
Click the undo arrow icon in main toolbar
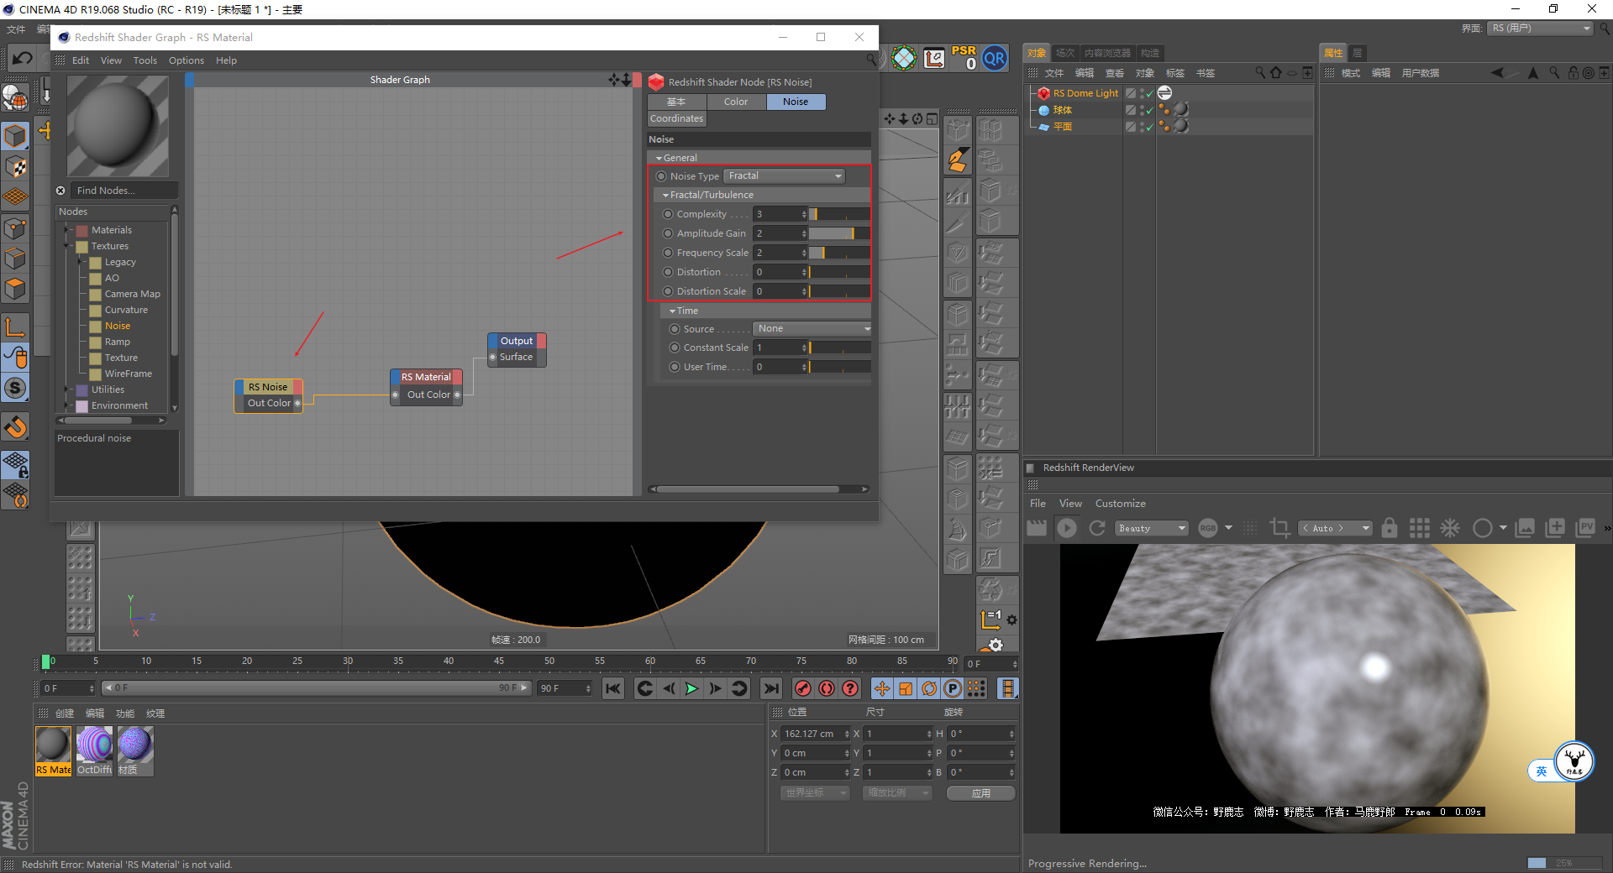click(x=23, y=58)
